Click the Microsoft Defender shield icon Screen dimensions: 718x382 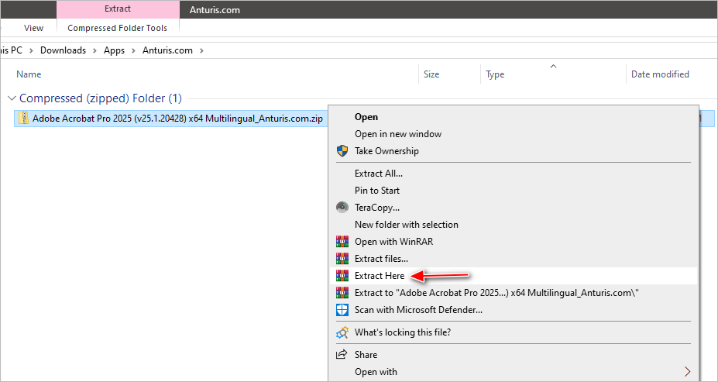(x=342, y=310)
